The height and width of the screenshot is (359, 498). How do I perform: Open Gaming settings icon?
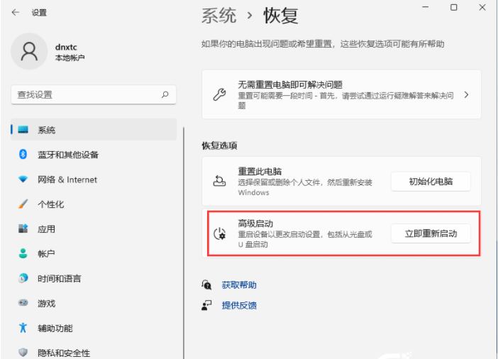coord(23,304)
